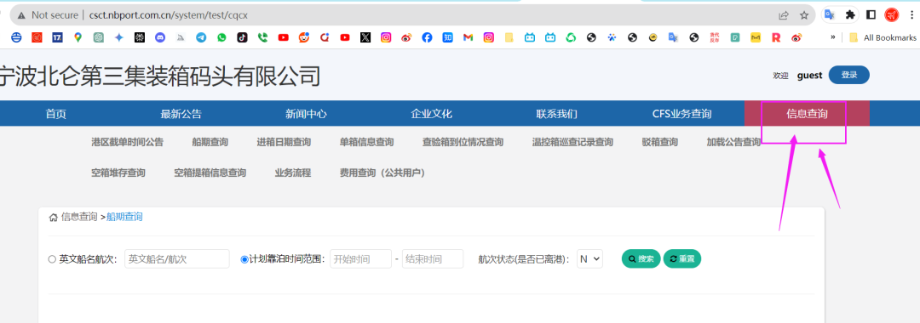
Task: Open the 温控箱巡查记录查询 submenu link
Action: 572,142
